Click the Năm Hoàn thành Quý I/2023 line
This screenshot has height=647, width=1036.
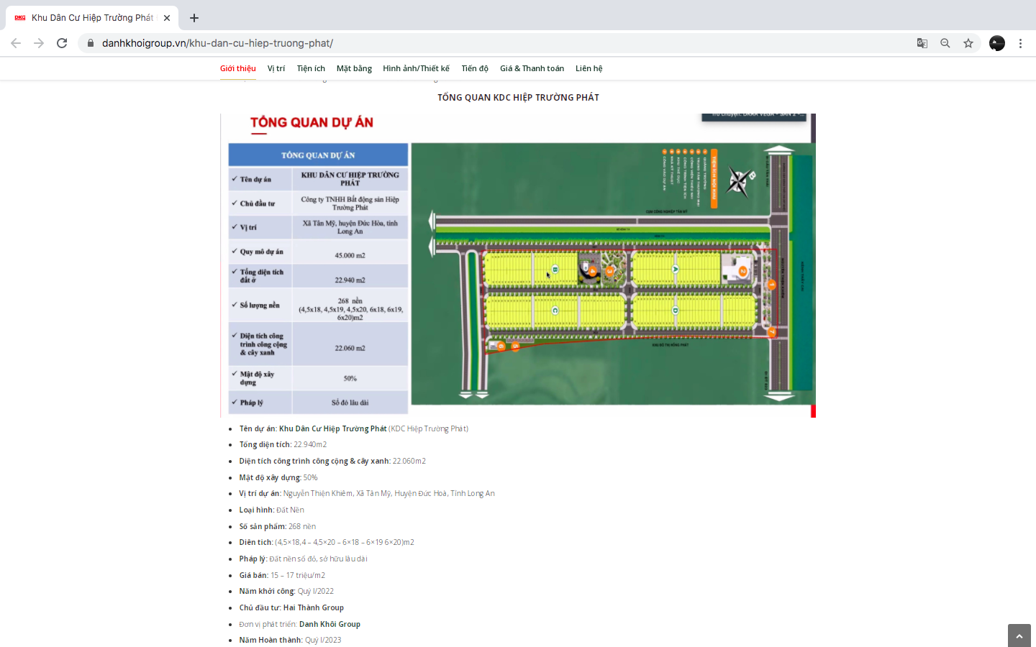291,641
